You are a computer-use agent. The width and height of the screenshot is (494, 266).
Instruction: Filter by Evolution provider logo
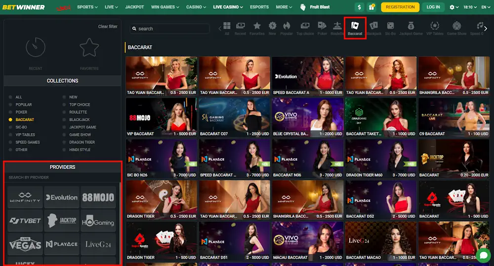click(x=62, y=197)
